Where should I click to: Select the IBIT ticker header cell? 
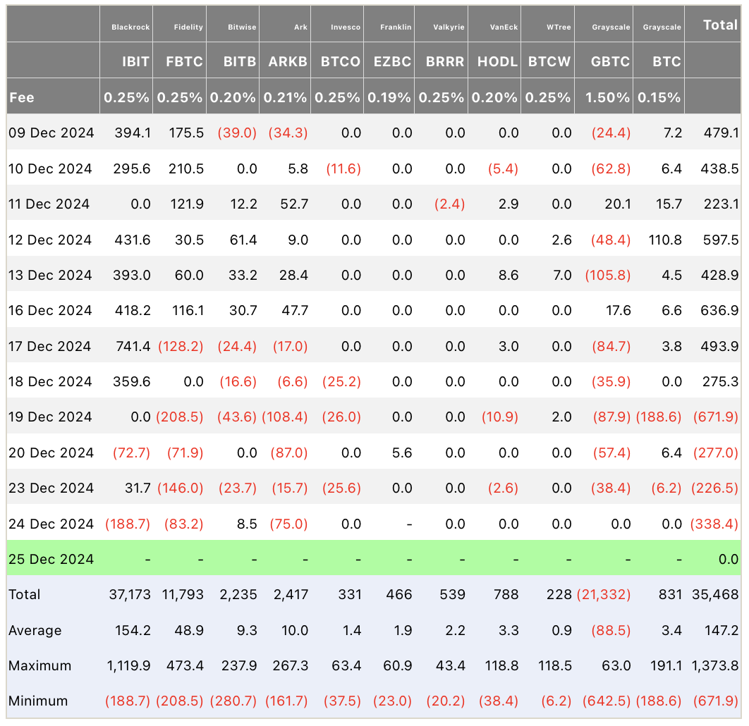(126, 61)
